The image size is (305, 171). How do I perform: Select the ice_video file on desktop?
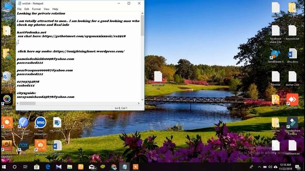57,124
